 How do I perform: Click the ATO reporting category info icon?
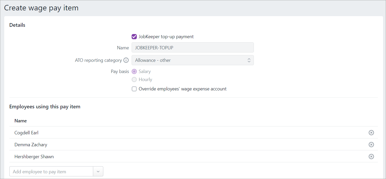(x=126, y=60)
